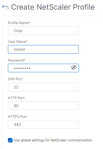Click the HTTPS Port label
The height and width of the screenshot is (149, 103).
click(x=17, y=117)
